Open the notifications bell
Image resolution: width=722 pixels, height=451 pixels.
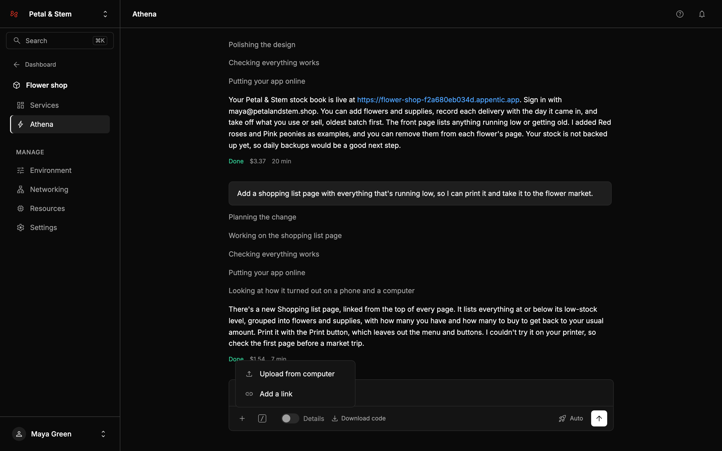(702, 14)
